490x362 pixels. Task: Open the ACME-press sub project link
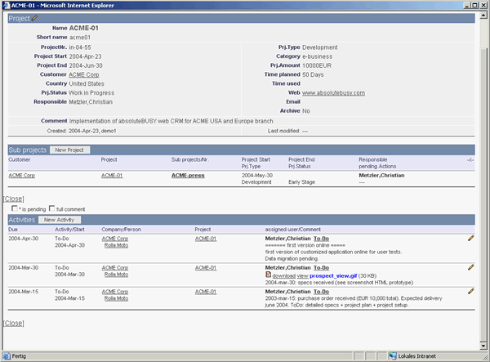[188, 175]
